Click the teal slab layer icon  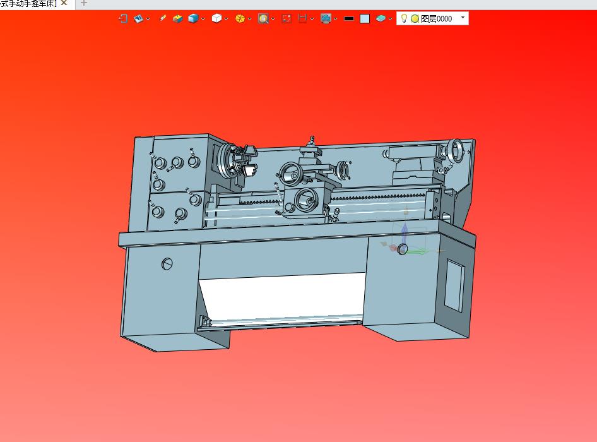point(381,18)
